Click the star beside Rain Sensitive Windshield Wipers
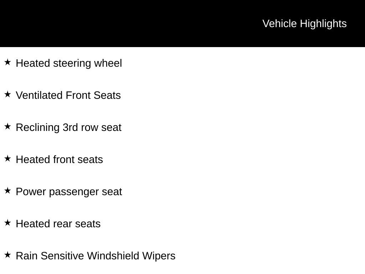The image size is (365, 274). coord(8,255)
